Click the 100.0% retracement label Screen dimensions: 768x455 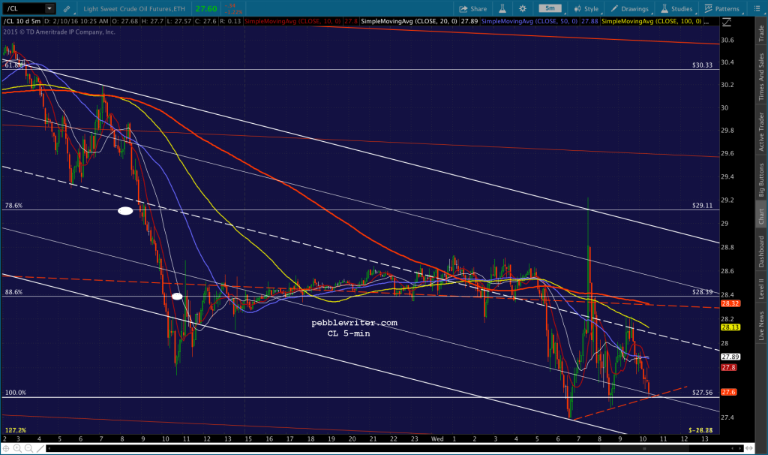16,393
